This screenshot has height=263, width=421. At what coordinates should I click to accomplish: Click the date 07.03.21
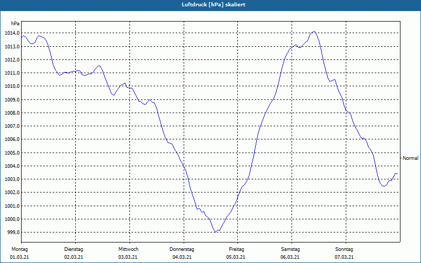pyautogui.click(x=344, y=257)
